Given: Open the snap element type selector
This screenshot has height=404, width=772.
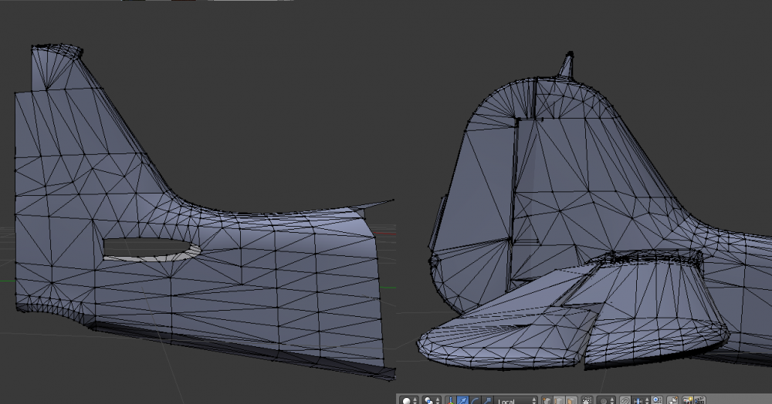Looking at the screenshot, I should coord(642,400).
